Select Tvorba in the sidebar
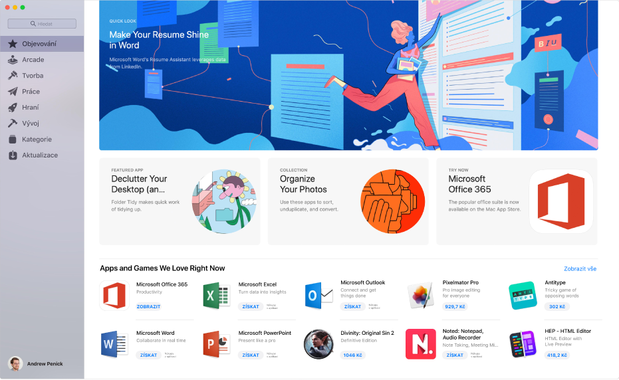Screen dimensions: 619x380 point(42,75)
